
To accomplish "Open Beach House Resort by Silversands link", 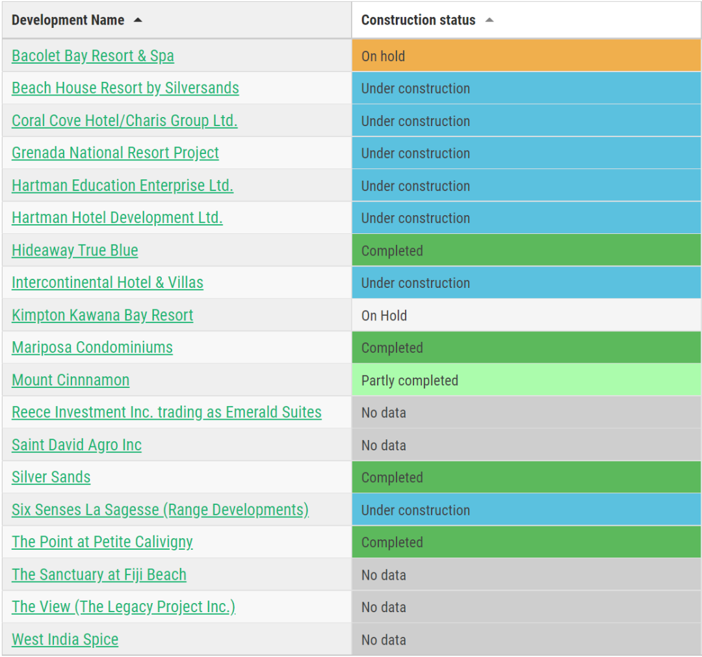I will [x=125, y=88].
